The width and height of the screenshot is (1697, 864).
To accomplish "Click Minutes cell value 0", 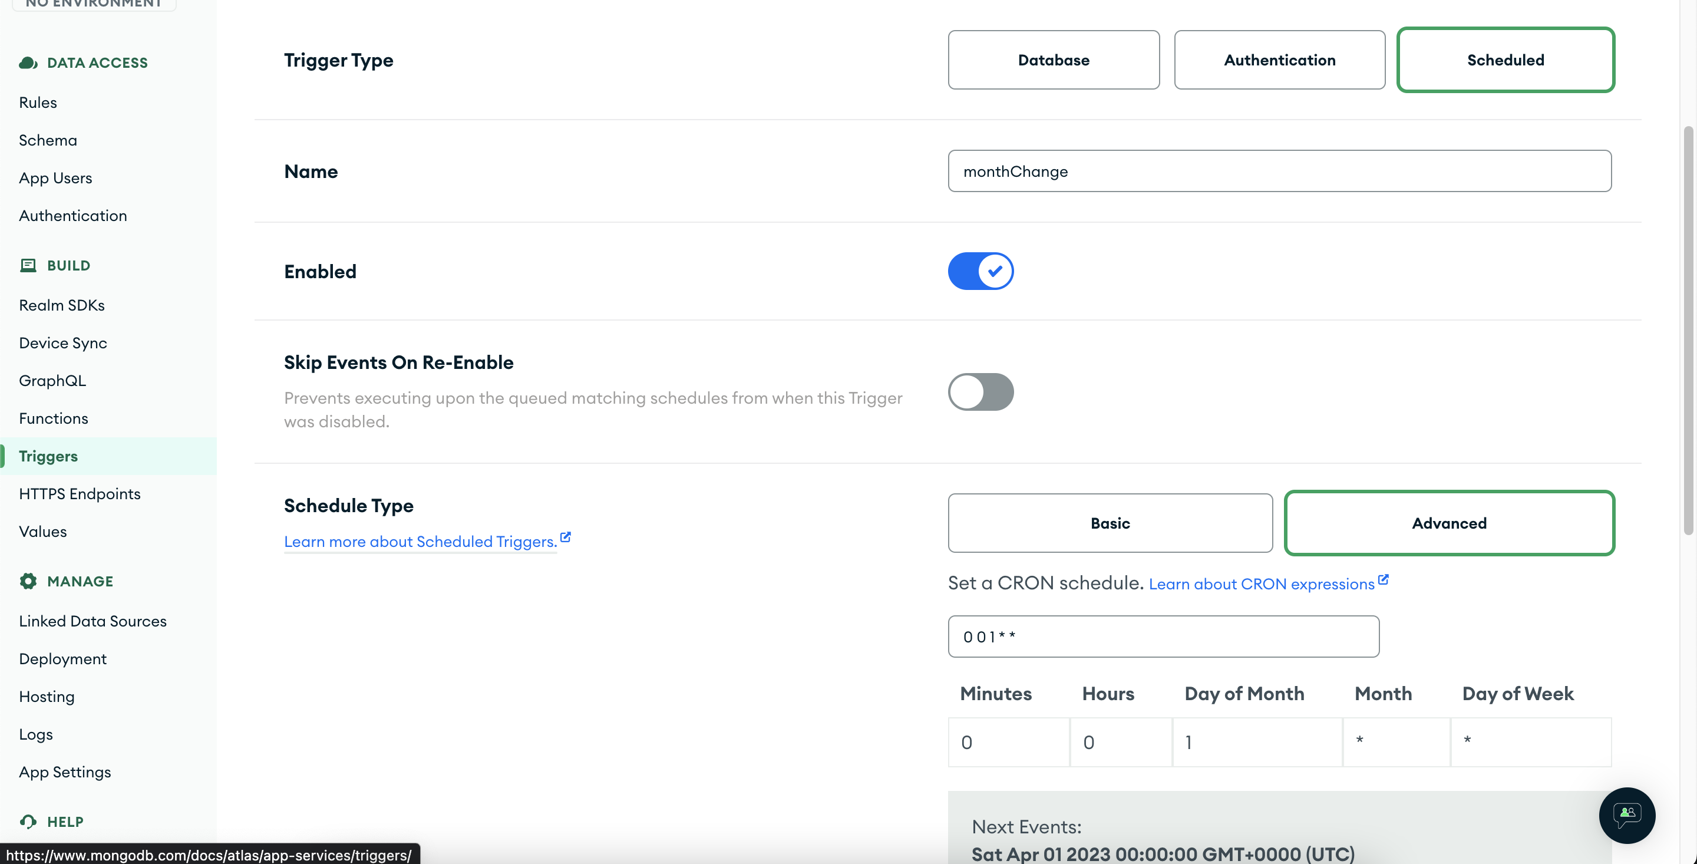I will pos(1009,742).
